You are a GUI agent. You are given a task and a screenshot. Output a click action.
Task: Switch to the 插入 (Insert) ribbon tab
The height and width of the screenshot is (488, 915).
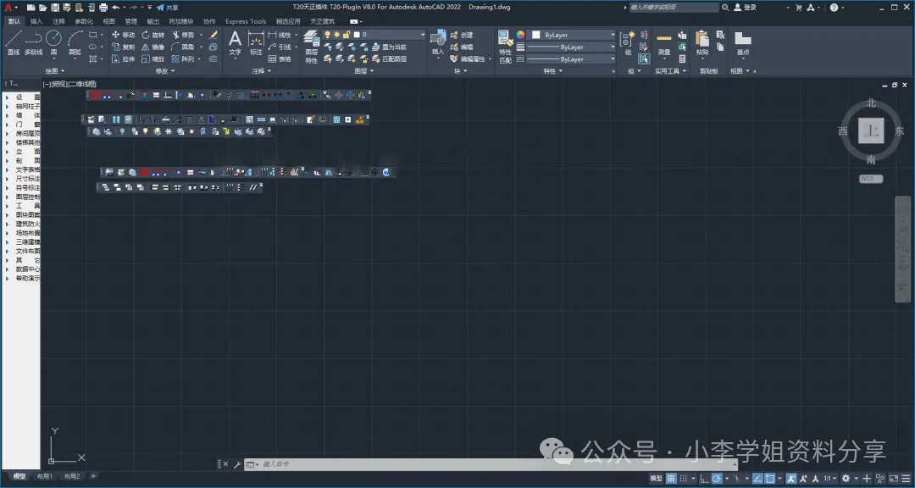[36, 21]
